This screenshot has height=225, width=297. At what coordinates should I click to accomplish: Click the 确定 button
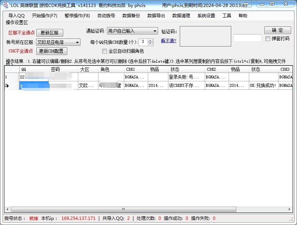click(x=278, y=30)
